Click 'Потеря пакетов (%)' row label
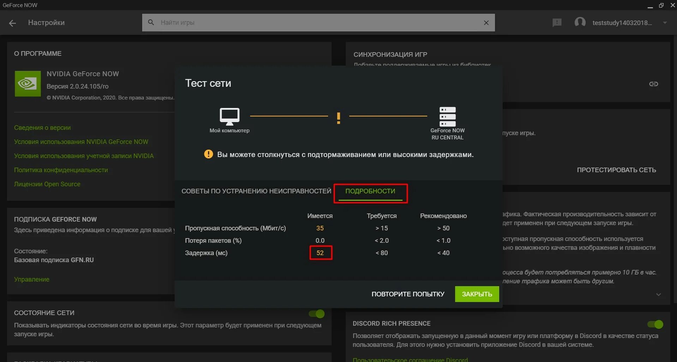 [x=213, y=241]
